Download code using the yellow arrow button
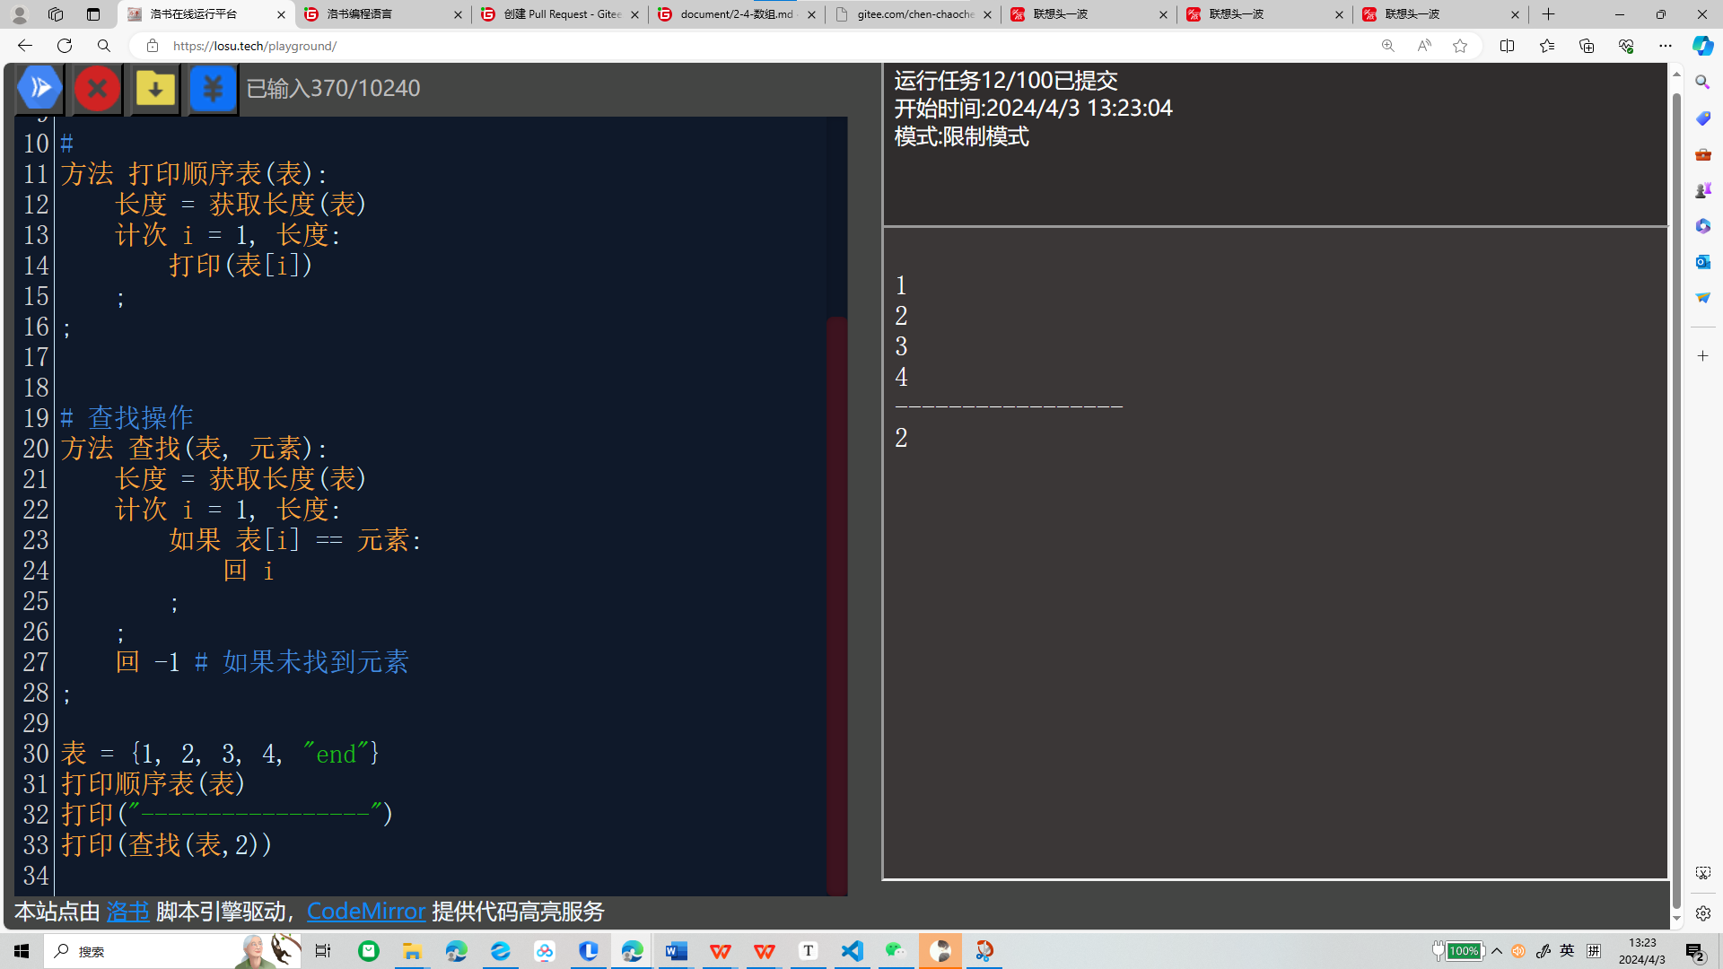Image resolution: width=1723 pixels, height=969 pixels. point(155,88)
